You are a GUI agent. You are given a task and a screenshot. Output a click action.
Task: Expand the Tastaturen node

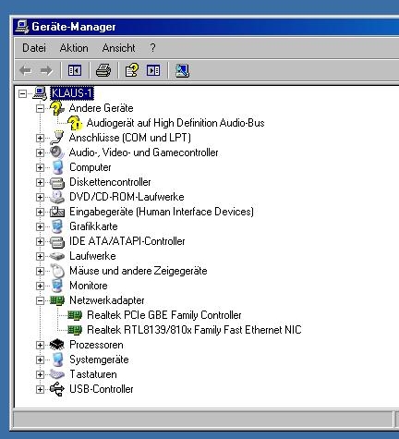tap(40, 374)
